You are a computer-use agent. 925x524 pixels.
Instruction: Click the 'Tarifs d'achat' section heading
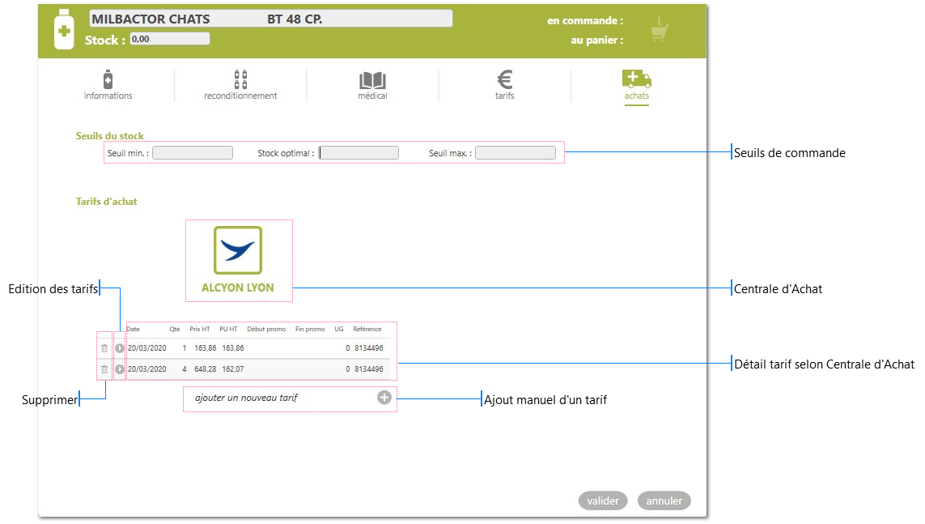[106, 201]
